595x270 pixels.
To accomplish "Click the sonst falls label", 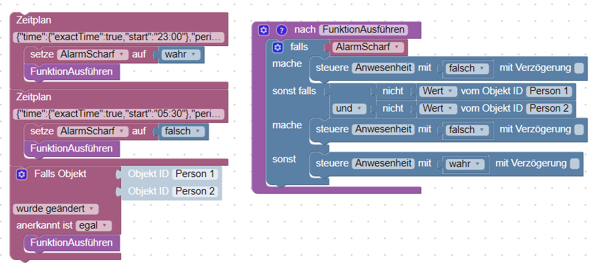I will (294, 91).
